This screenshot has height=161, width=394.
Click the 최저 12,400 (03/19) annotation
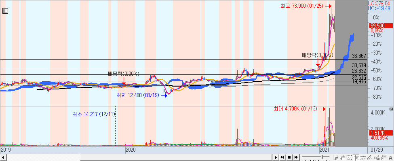tap(138, 95)
